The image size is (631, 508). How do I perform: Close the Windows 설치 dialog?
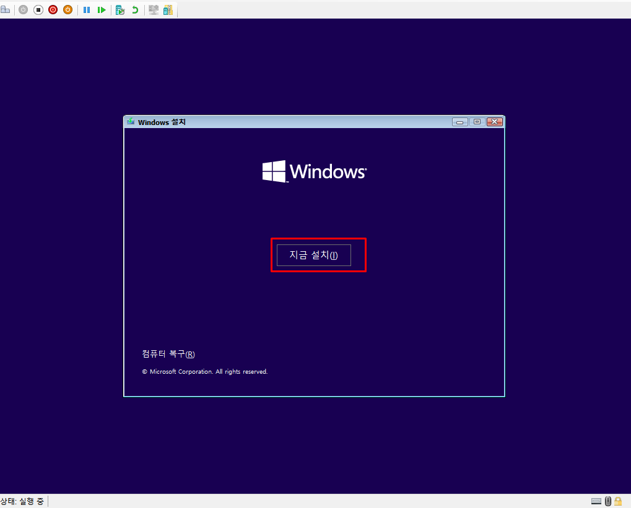pyautogui.click(x=495, y=122)
